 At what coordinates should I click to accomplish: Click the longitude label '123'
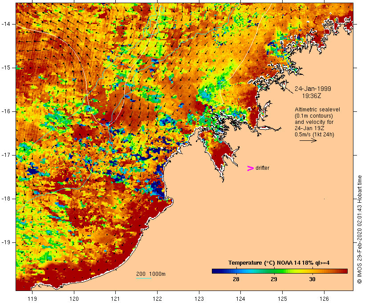pyautogui.click(x=199, y=299)
